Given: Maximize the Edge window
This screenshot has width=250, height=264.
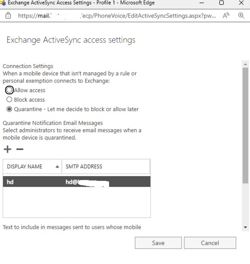Looking at the screenshot, I should click(x=222, y=3).
